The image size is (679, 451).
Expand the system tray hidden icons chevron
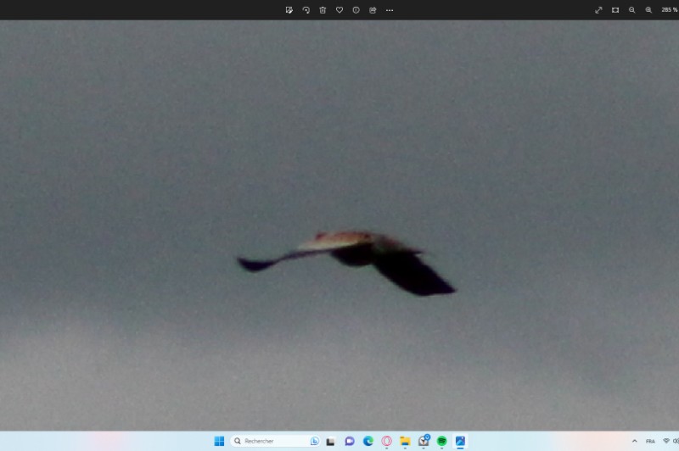(634, 441)
